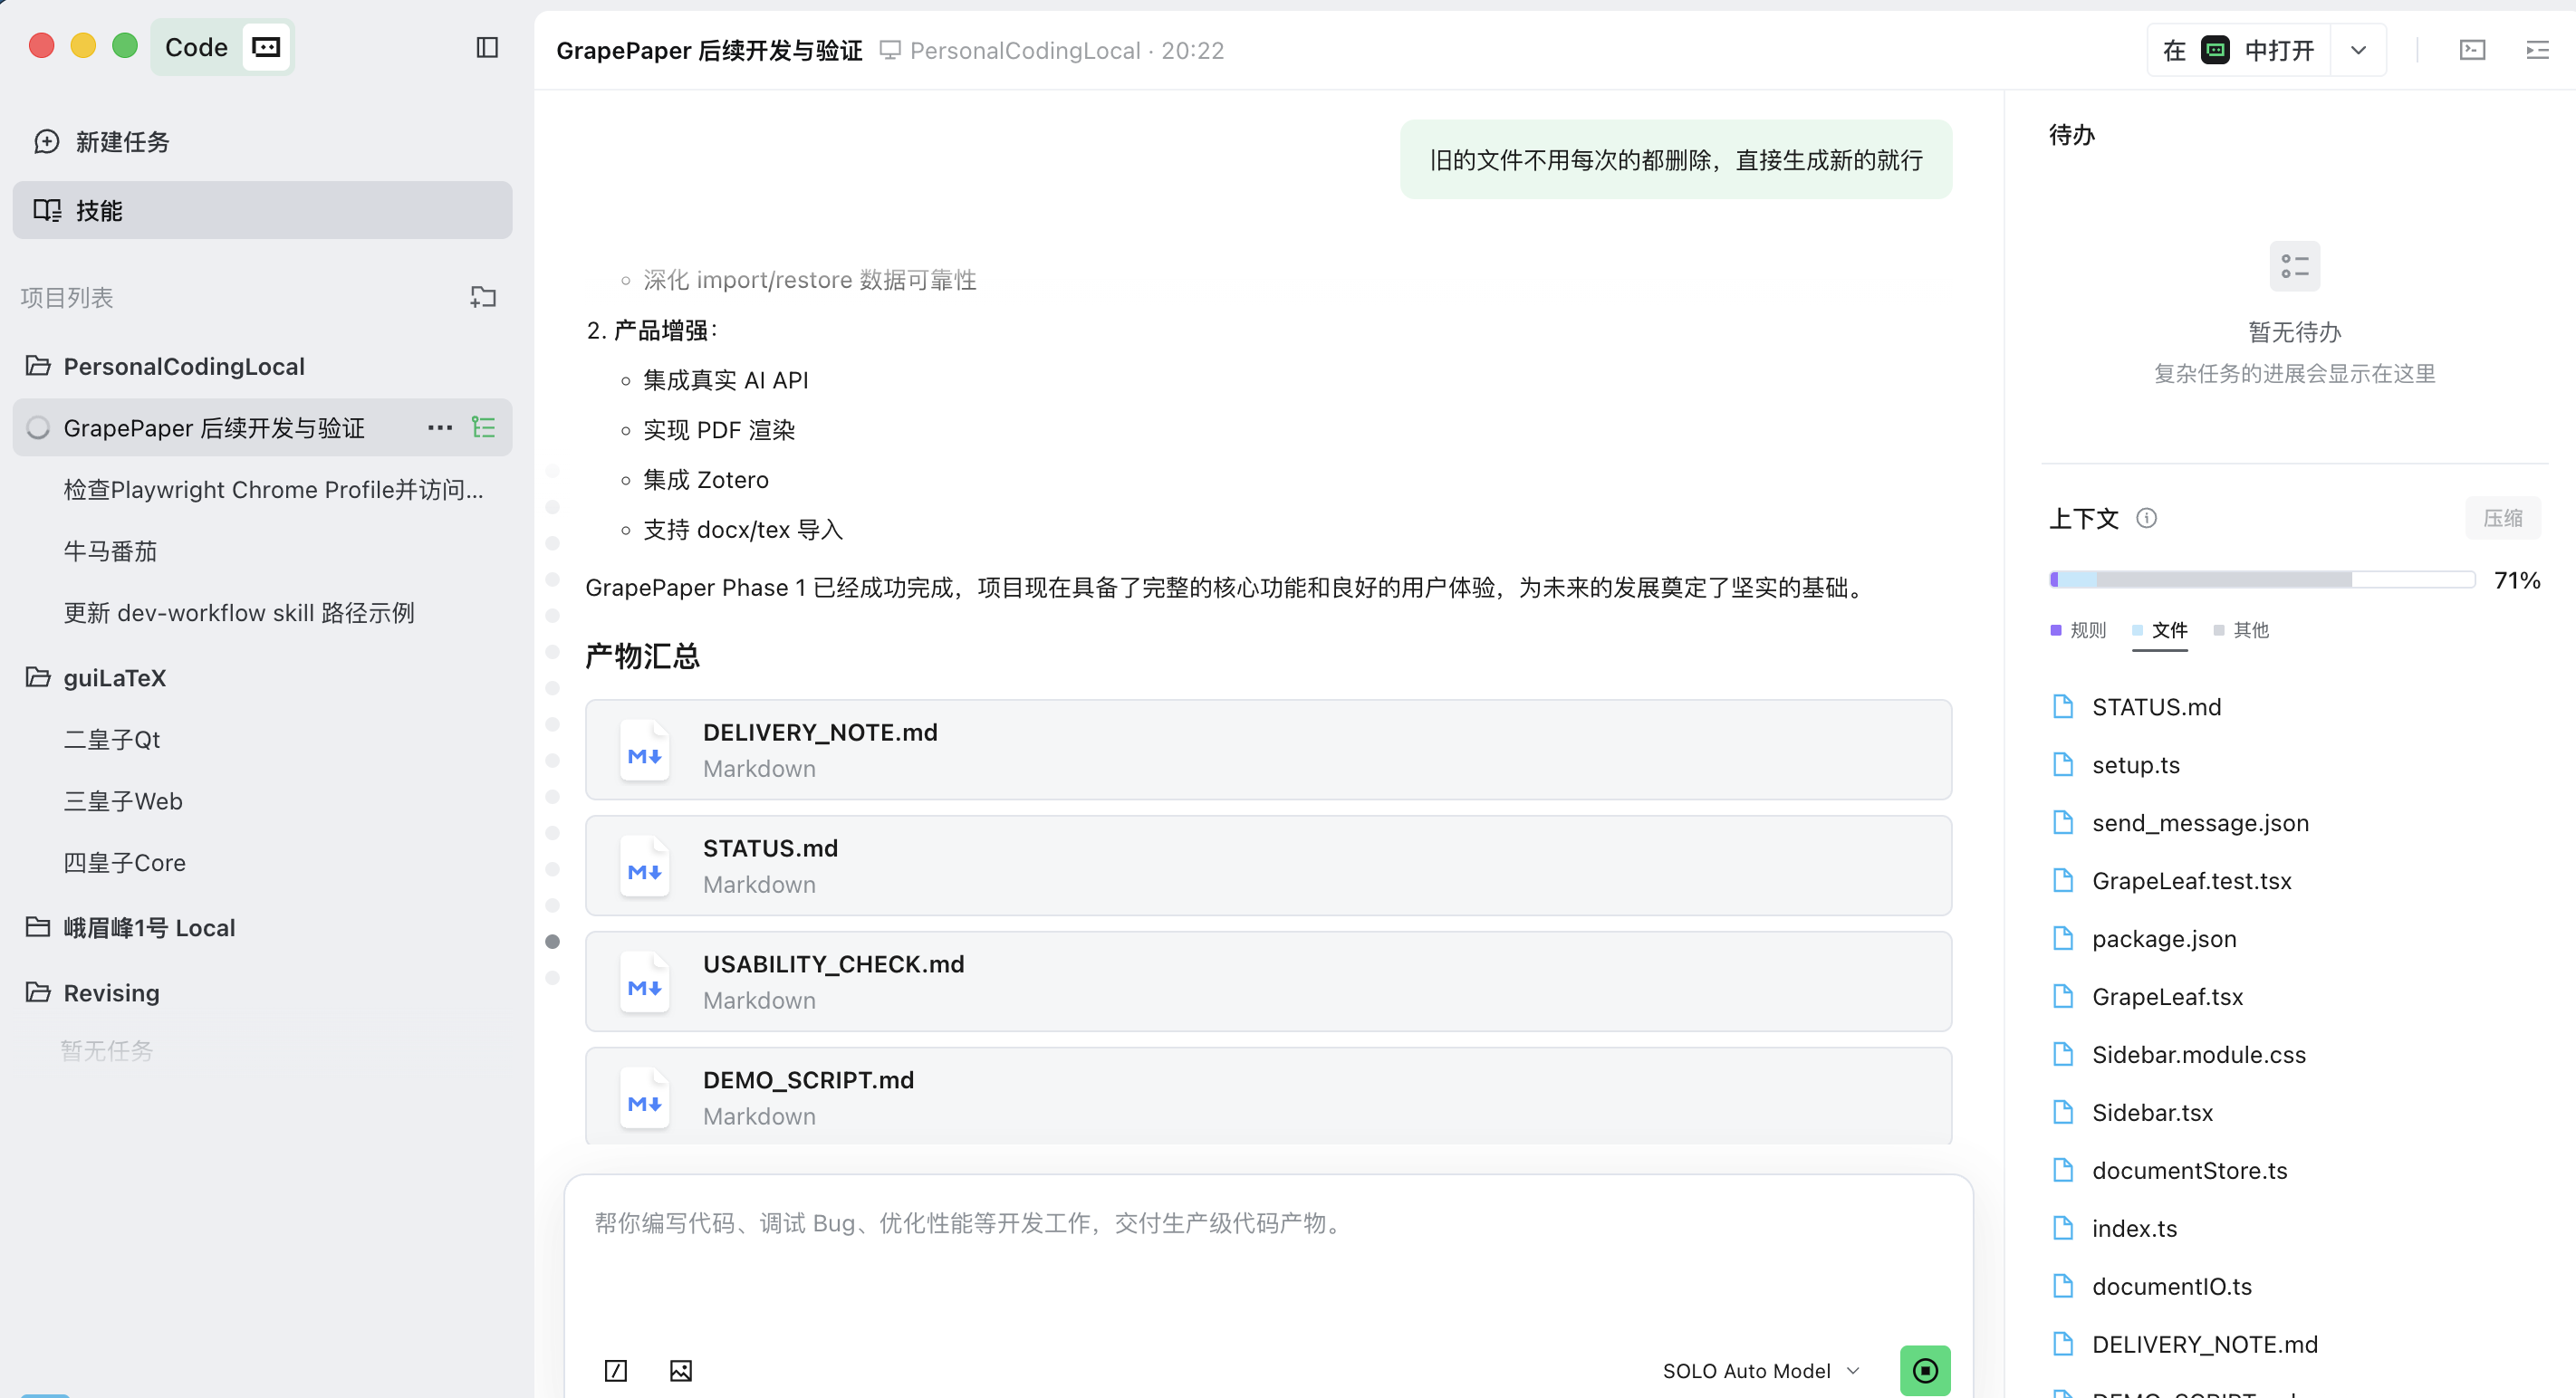Click the image attachment icon

pos(680,1370)
